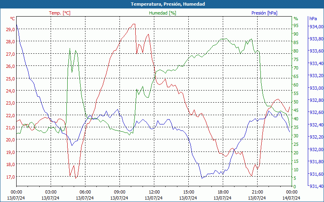Click the 45 humidity axis value
324x202 pixels.
(x=296, y=110)
